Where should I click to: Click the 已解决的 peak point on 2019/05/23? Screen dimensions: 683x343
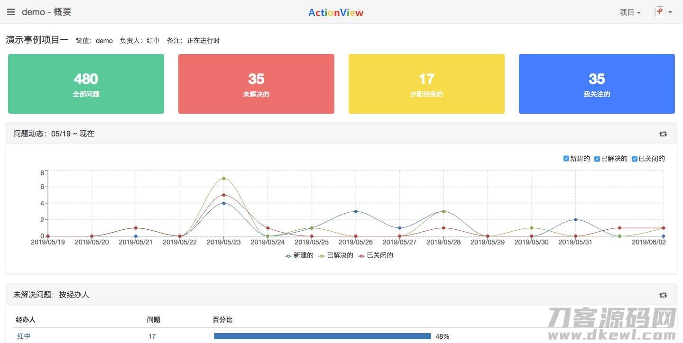pyautogui.click(x=223, y=179)
